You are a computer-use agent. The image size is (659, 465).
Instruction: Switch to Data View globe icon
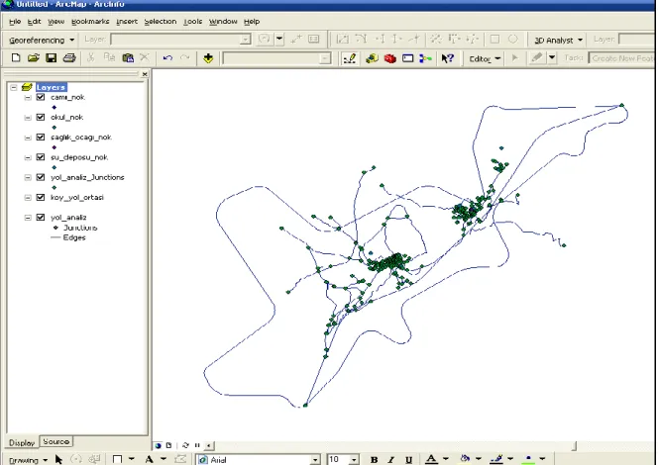click(x=159, y=445)
